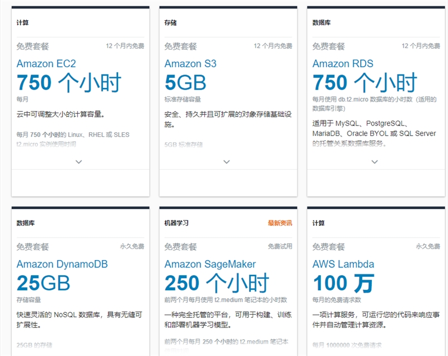Click 免费套餐 on the Amazon SageMaker card
This screenshot has height=356, width=448.
(x=180, y=247)
